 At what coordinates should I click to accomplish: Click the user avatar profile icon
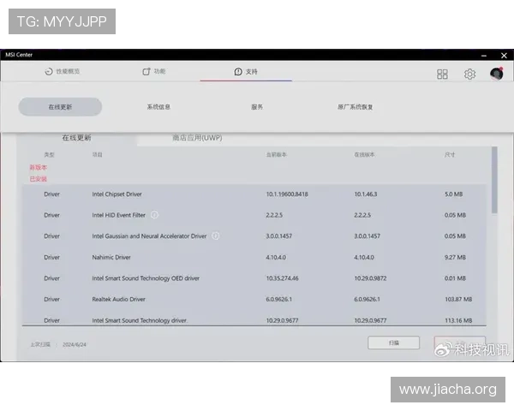tap(497, 74)
